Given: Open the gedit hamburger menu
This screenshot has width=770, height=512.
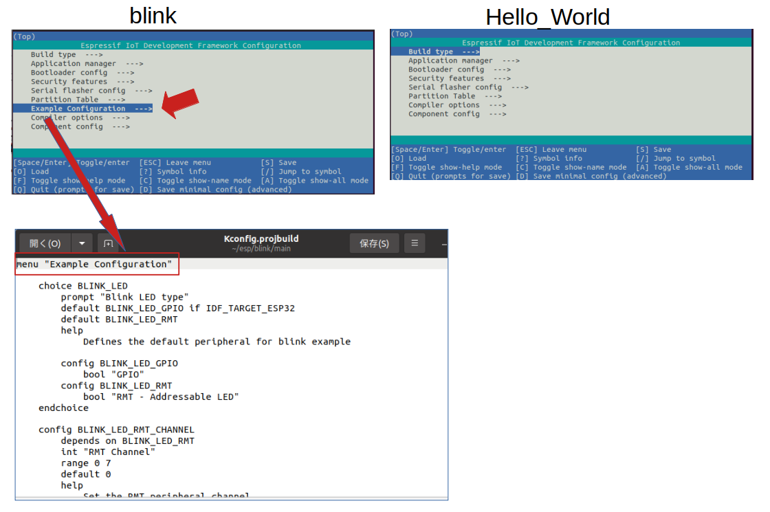Looking at the screenshot, I should tap(415, 243).
